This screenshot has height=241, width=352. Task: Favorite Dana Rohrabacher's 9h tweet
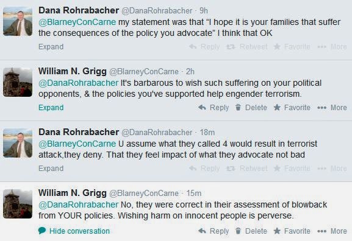coord(292,47)
